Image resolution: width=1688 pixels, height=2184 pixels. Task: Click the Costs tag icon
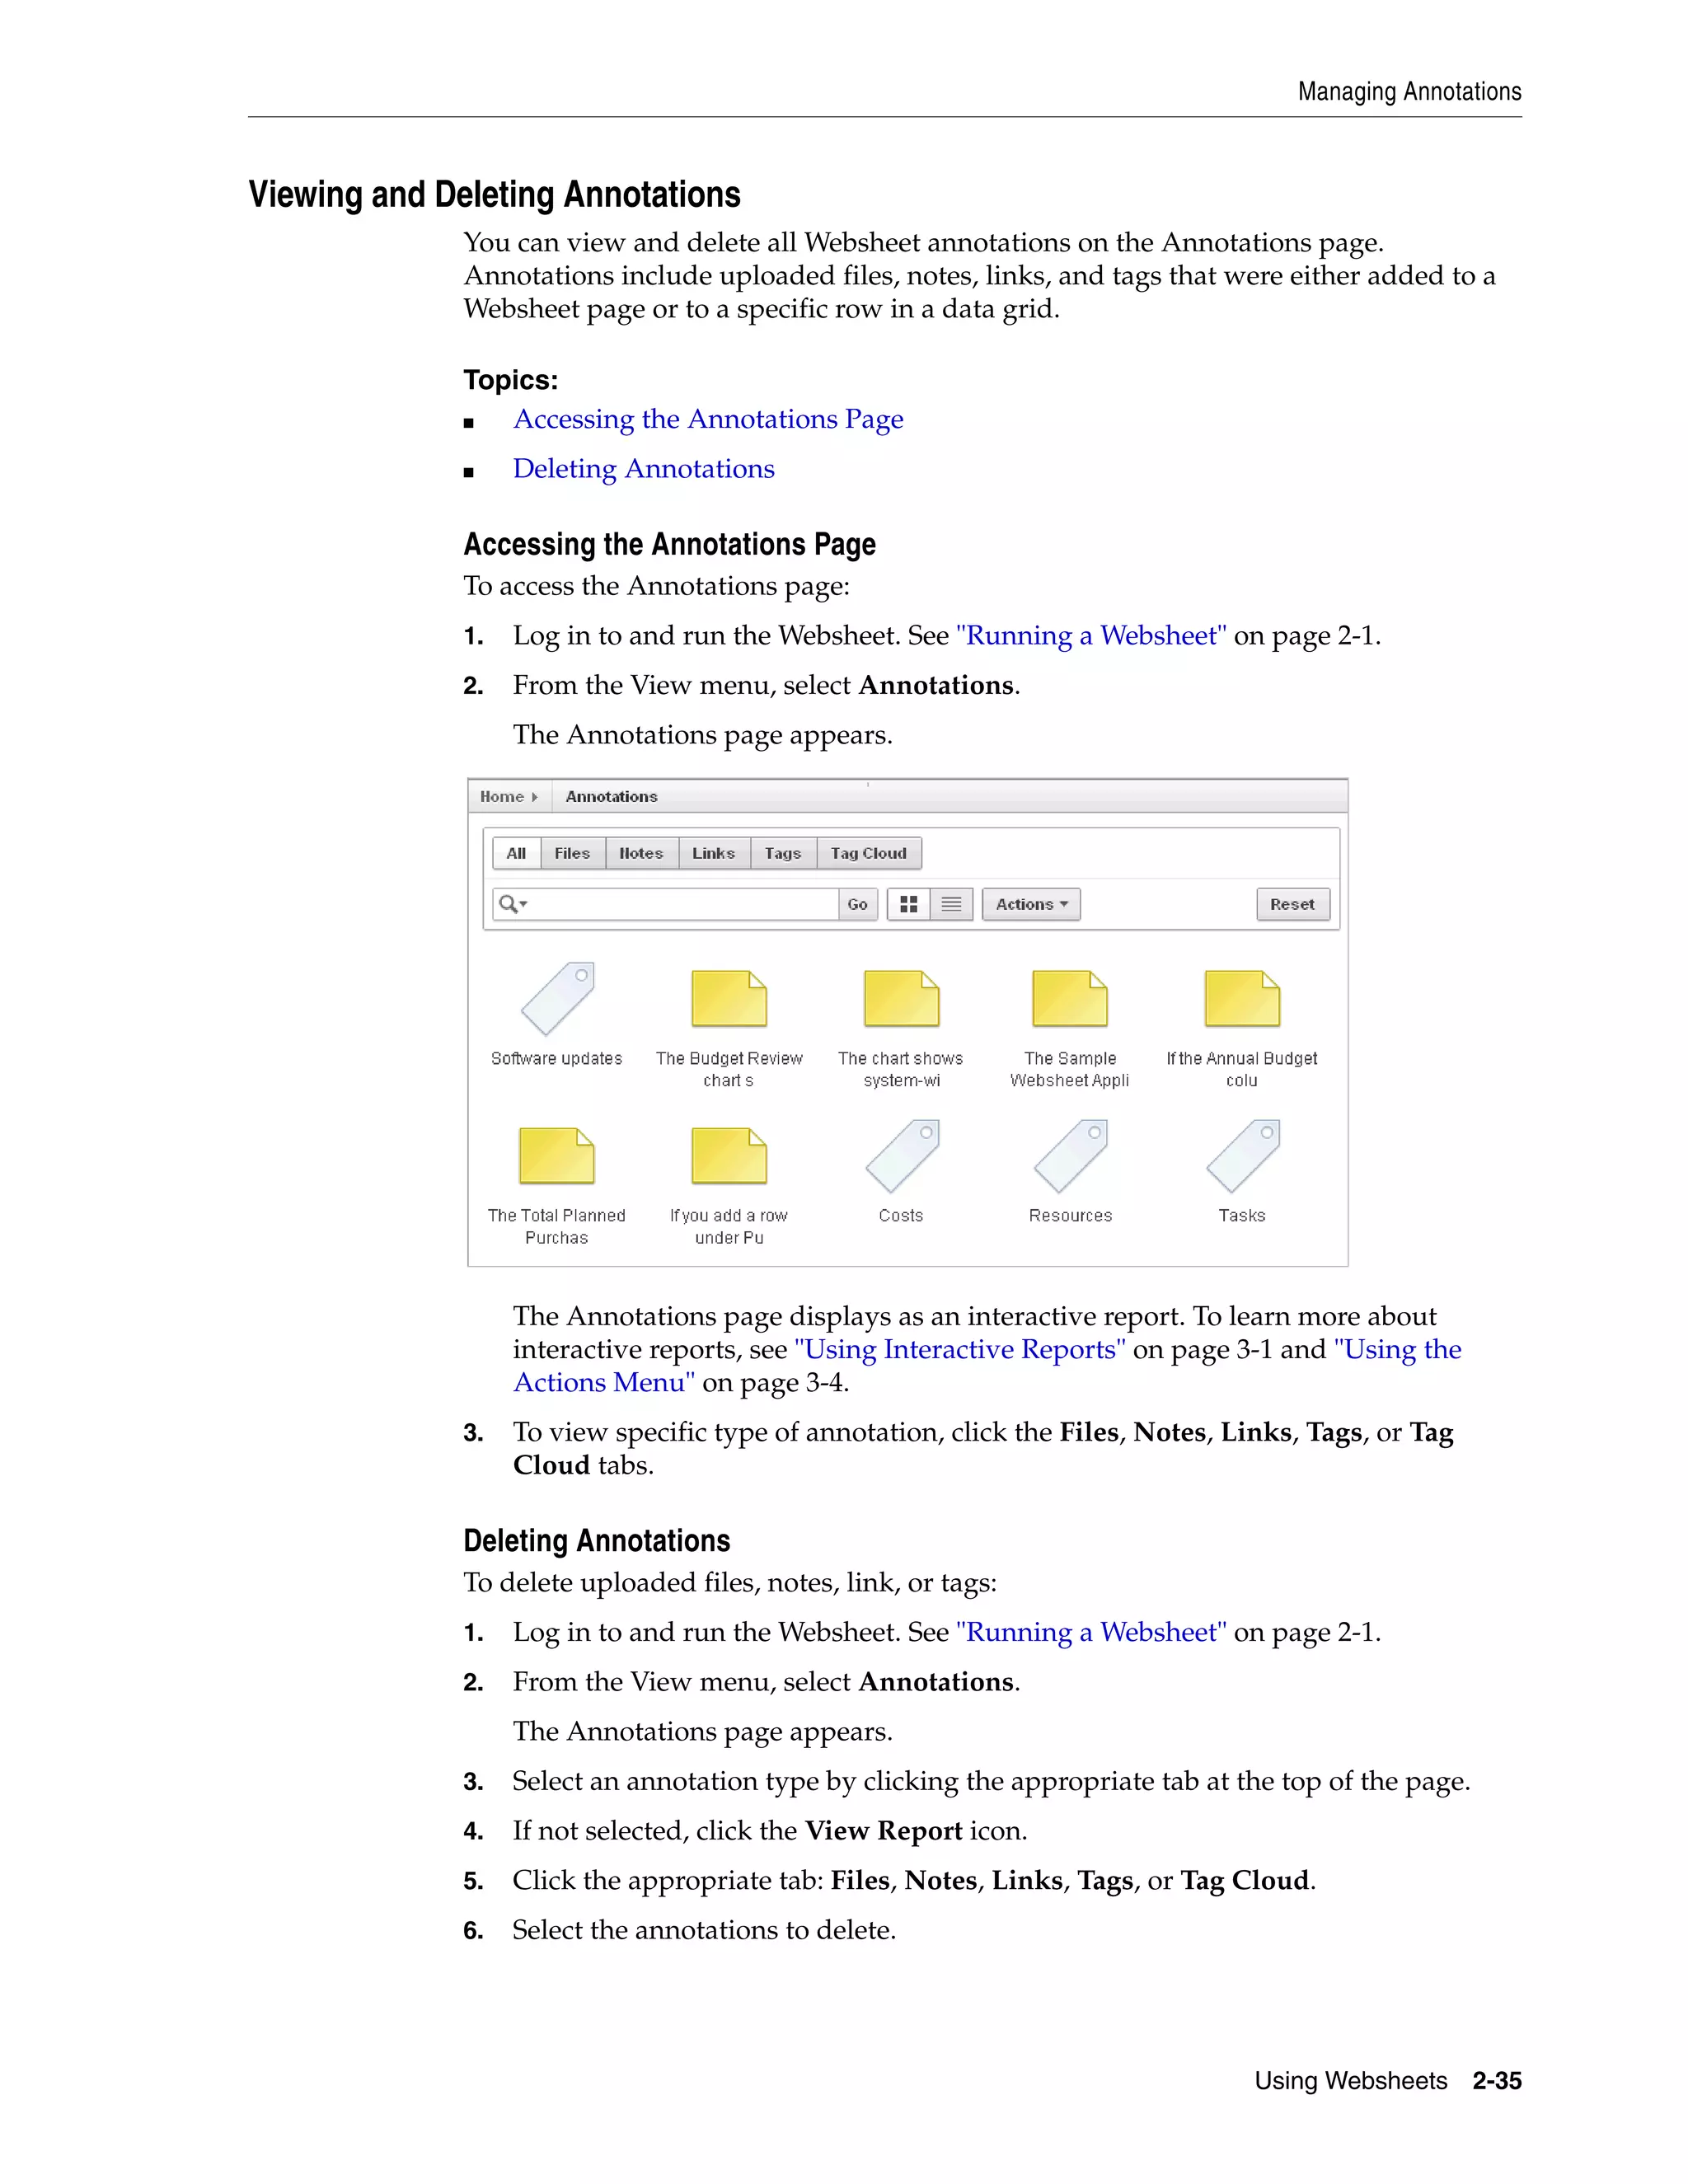[903, 1155]
